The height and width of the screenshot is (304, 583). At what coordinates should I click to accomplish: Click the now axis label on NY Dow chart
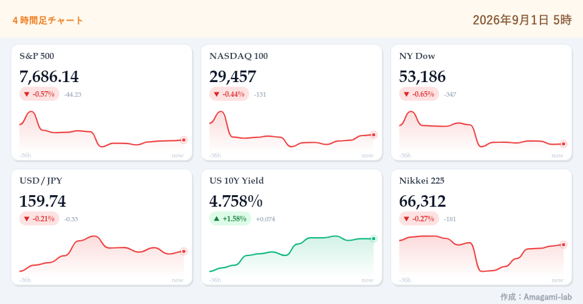pos(557,156)
